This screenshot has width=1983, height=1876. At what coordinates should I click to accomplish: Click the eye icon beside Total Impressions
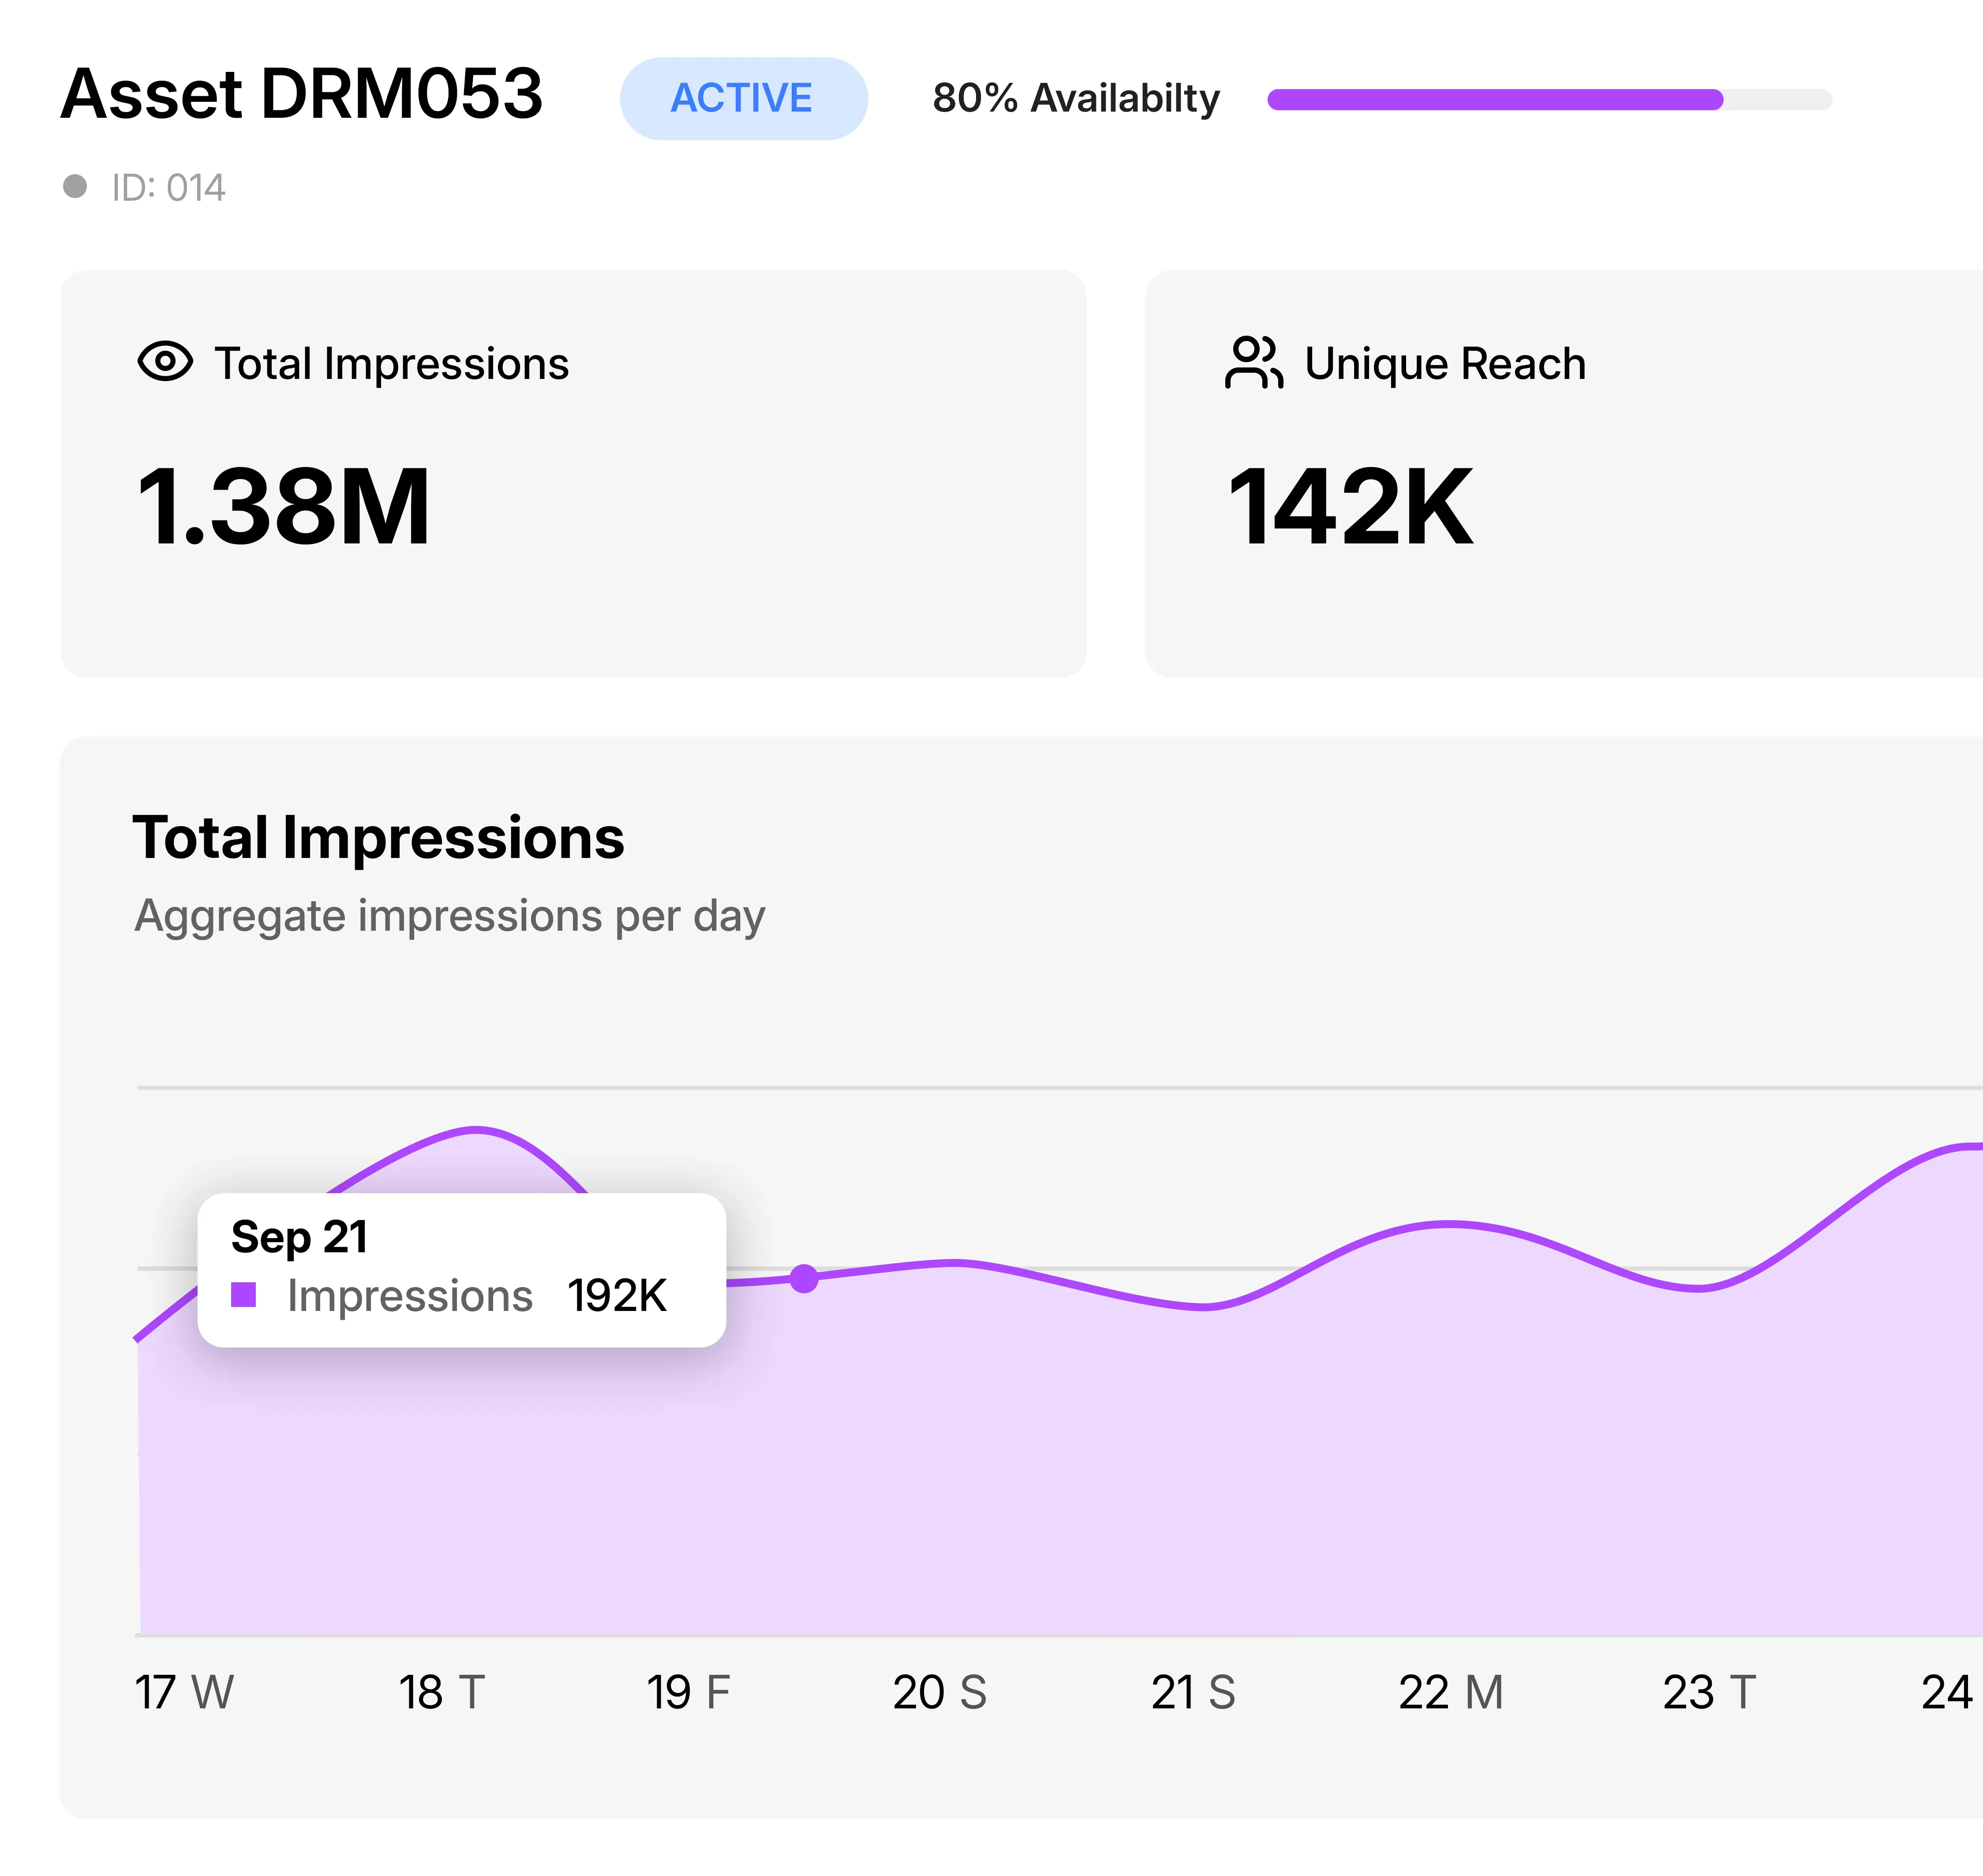[x=166, y=363]
